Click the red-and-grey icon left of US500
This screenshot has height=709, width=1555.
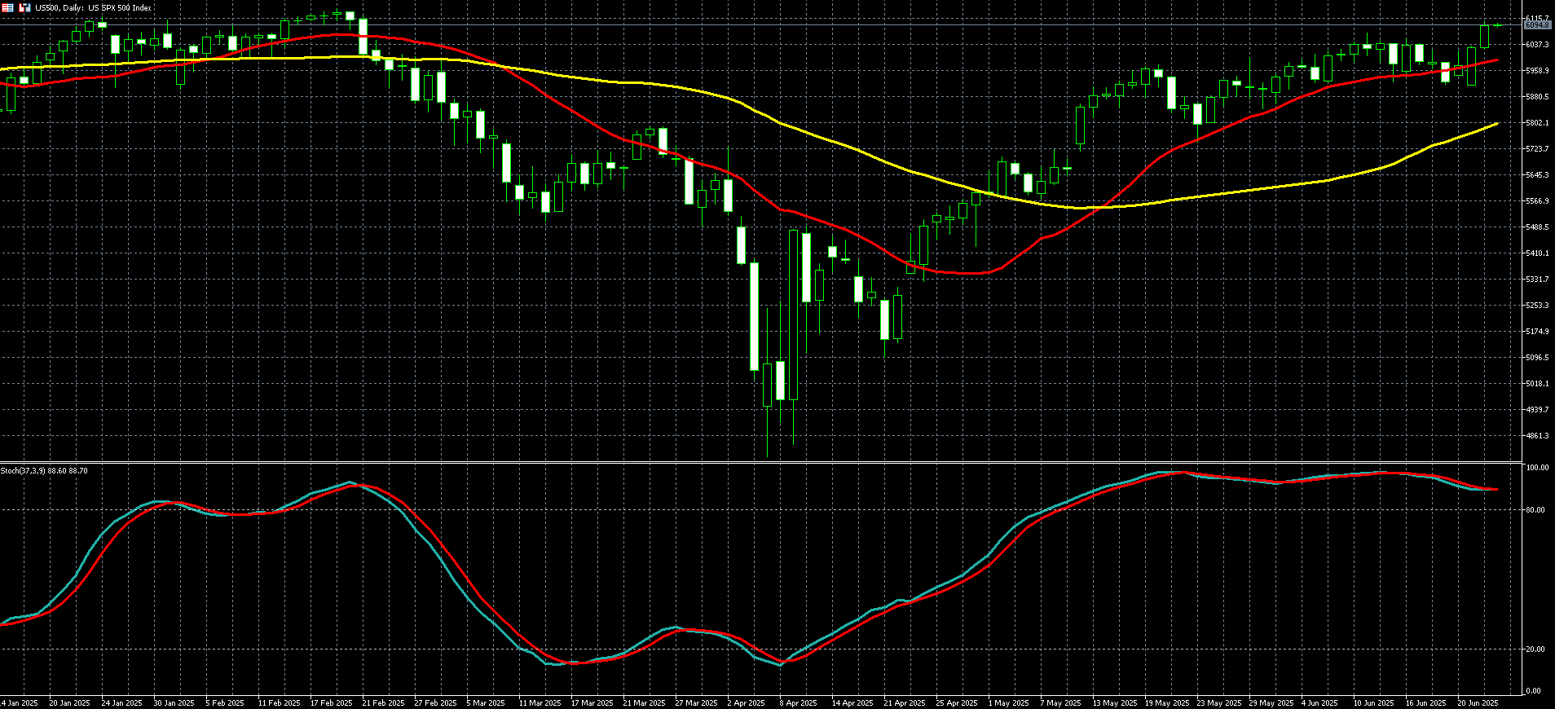[x=24, y=7]
